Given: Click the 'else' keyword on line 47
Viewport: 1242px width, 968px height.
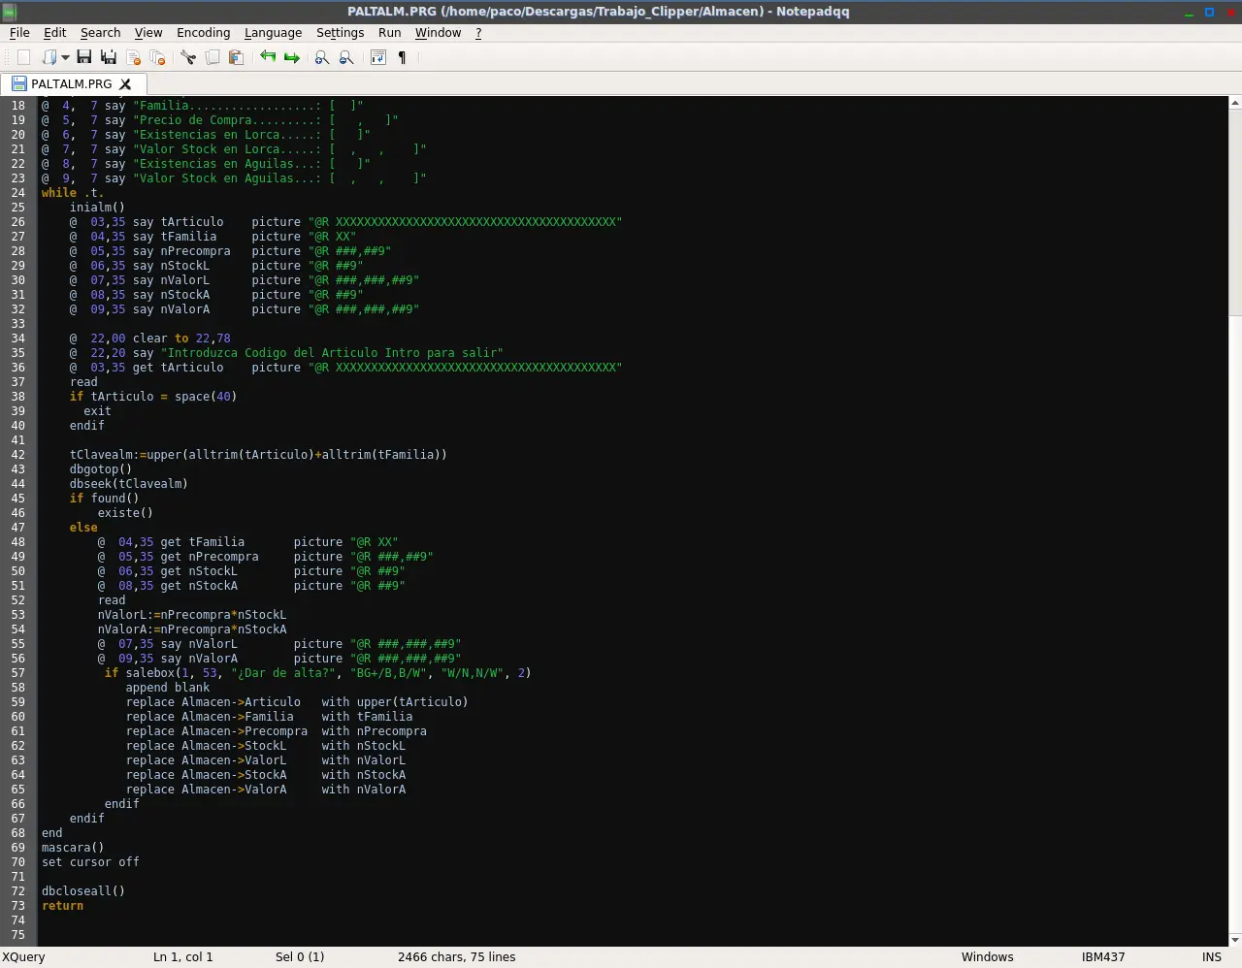Looking at the screenshot, I should (83, 528).
